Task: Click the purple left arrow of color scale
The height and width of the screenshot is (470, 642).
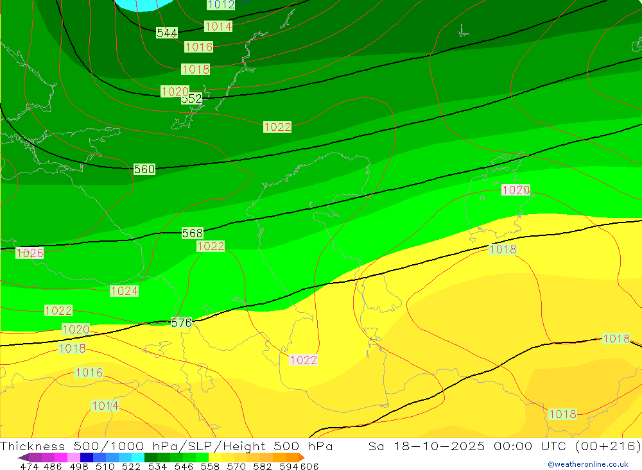Action: click(x=23, y=457)
